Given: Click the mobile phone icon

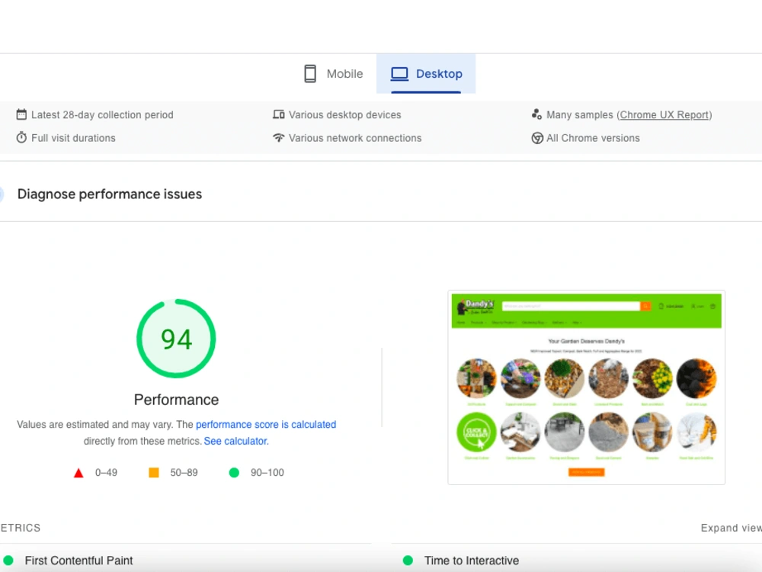Looking at the screenshot, I should coord(310,74).
